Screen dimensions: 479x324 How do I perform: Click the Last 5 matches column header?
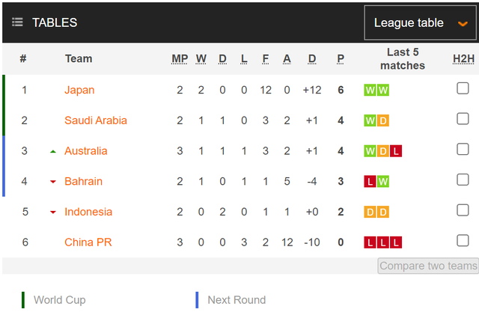(x=402, y=58)
